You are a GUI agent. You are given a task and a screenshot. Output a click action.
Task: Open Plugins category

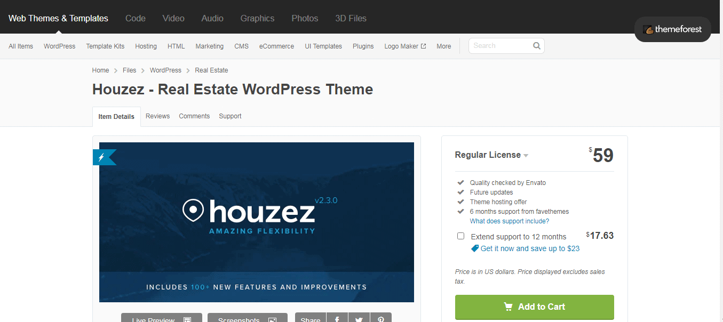pos(363,46)
